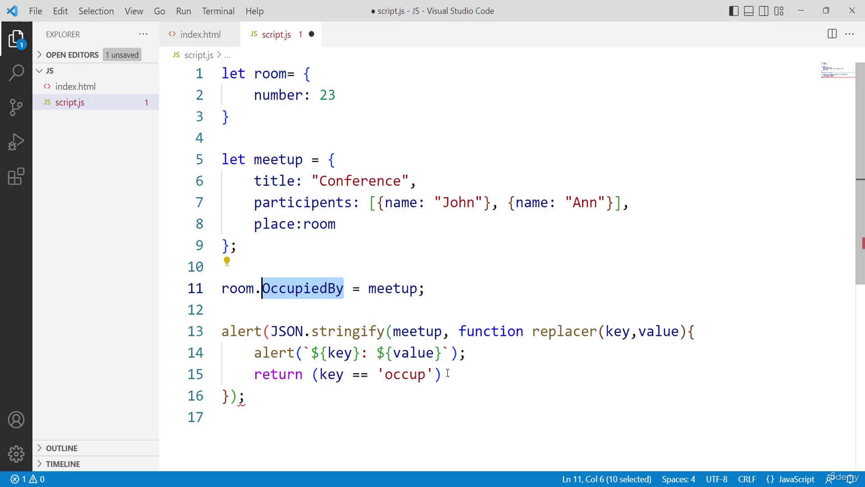
Task: Select the script.js editor tab
Action: (x=280, y=34)
